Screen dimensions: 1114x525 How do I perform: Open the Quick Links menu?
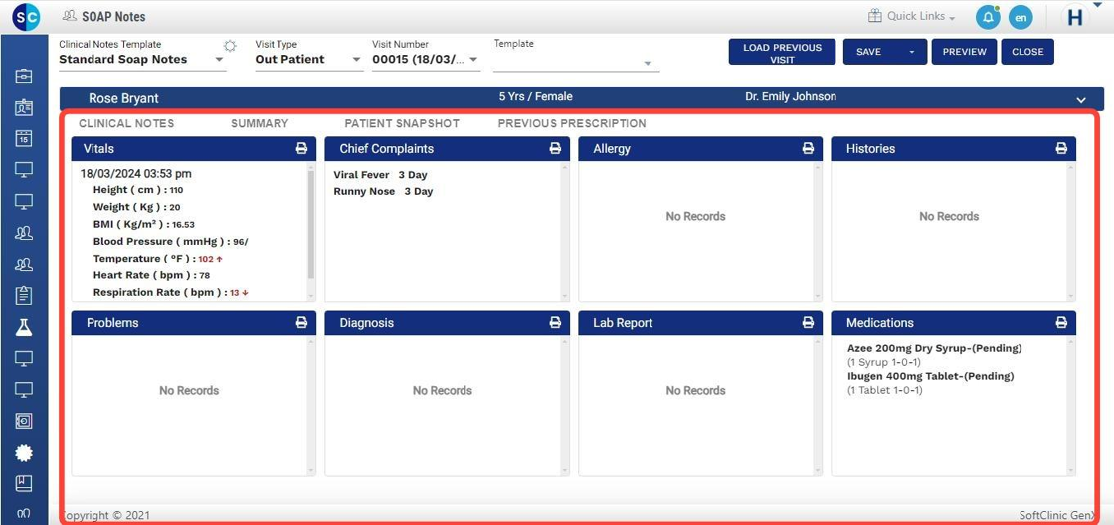911,17
